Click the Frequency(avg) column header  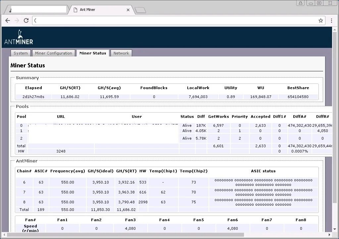68,171
